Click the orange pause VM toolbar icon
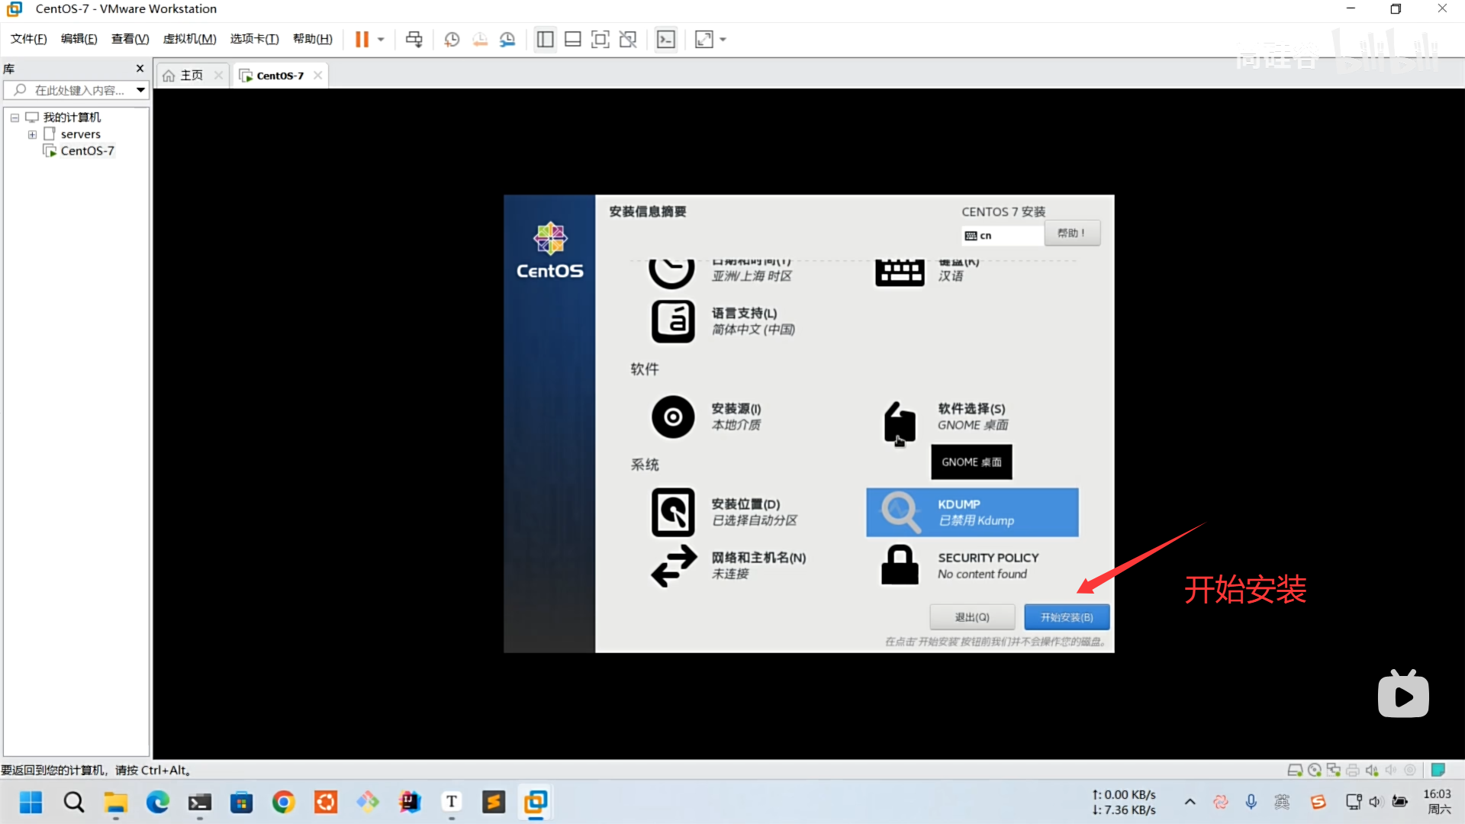The width and height of the screenshot is (1465, 824). coord(362,40)
